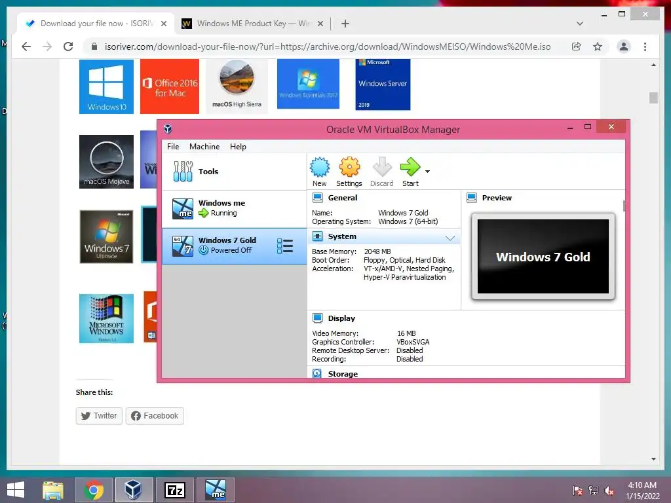Open Settings for the selected VM
Image resolution: width=671 pixels, height=503 pixels.
[x=349, y=172]
